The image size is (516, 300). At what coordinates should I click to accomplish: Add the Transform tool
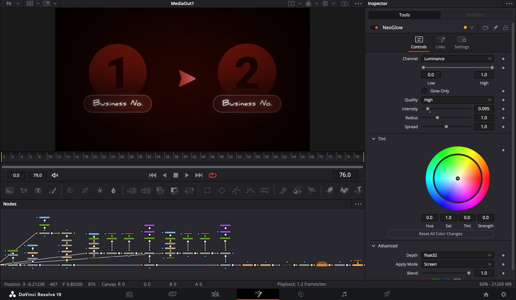coord(189,190)
